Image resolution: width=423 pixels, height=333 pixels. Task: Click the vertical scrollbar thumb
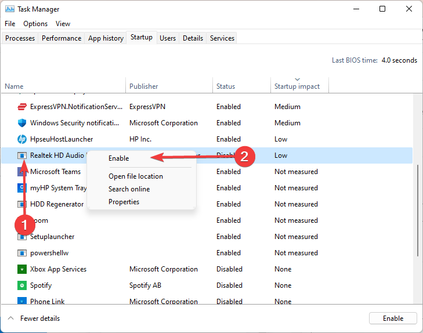417,210
